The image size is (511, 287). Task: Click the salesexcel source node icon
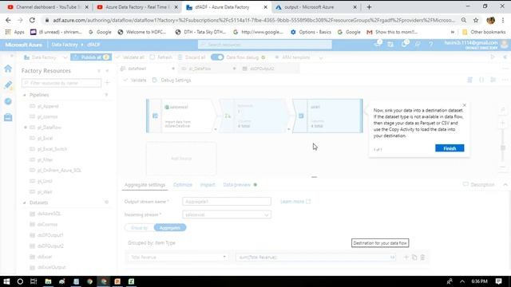coord(155,116)
